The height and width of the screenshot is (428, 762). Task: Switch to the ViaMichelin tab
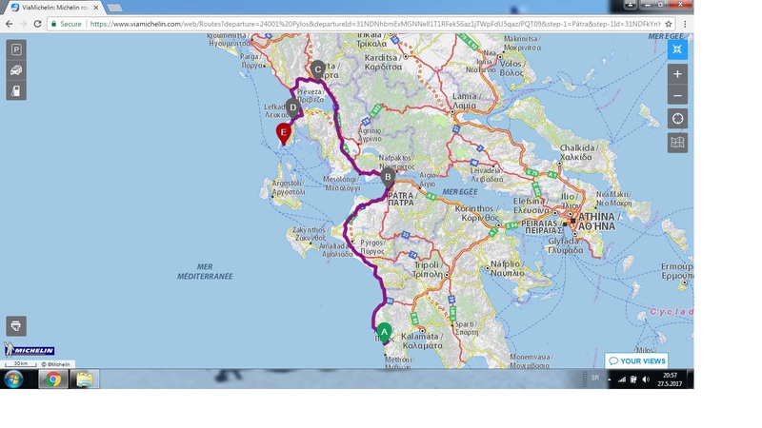(x=53, y=8)
